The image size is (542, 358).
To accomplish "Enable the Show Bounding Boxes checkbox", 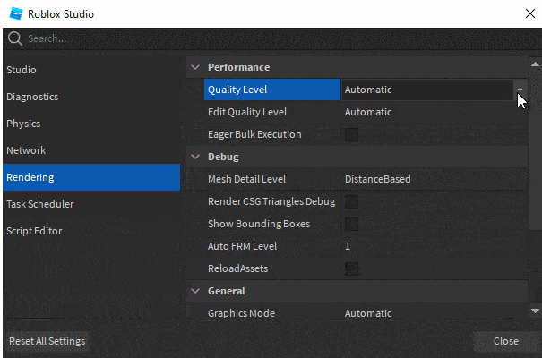I will pos(351,224).
